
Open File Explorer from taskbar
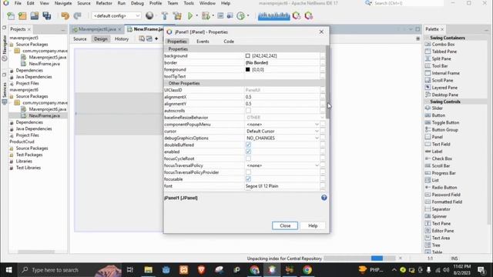pos(148,270)
